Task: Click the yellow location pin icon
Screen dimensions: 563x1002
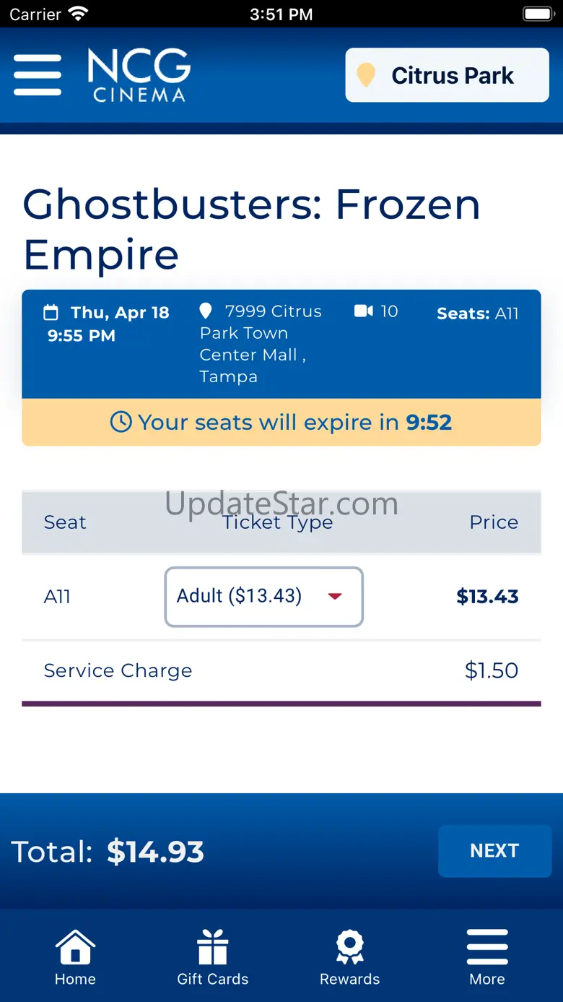Action: point(367,75)
